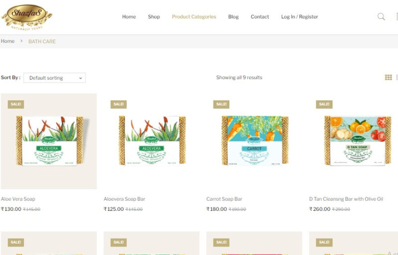The height and width of the screenshot is (255, 398).
Task: Go to the Blog page
Action: (x=233, y=17)
